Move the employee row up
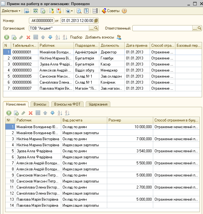This screenshot has height=214, width=203. 43,37
